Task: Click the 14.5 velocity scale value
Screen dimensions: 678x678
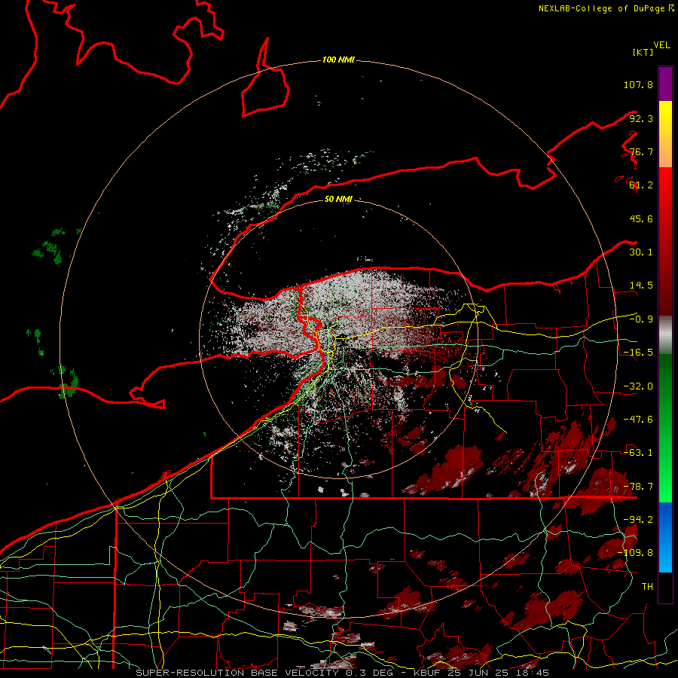Action: tap(641, 286)
